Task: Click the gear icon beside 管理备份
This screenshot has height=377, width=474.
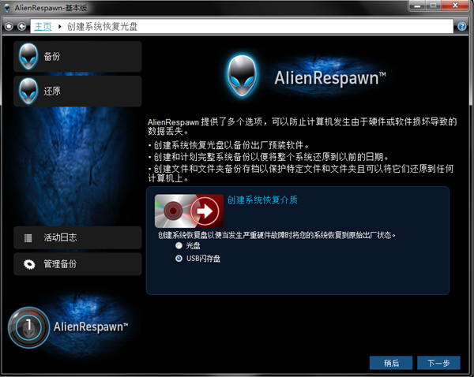Action: (29, 264)
